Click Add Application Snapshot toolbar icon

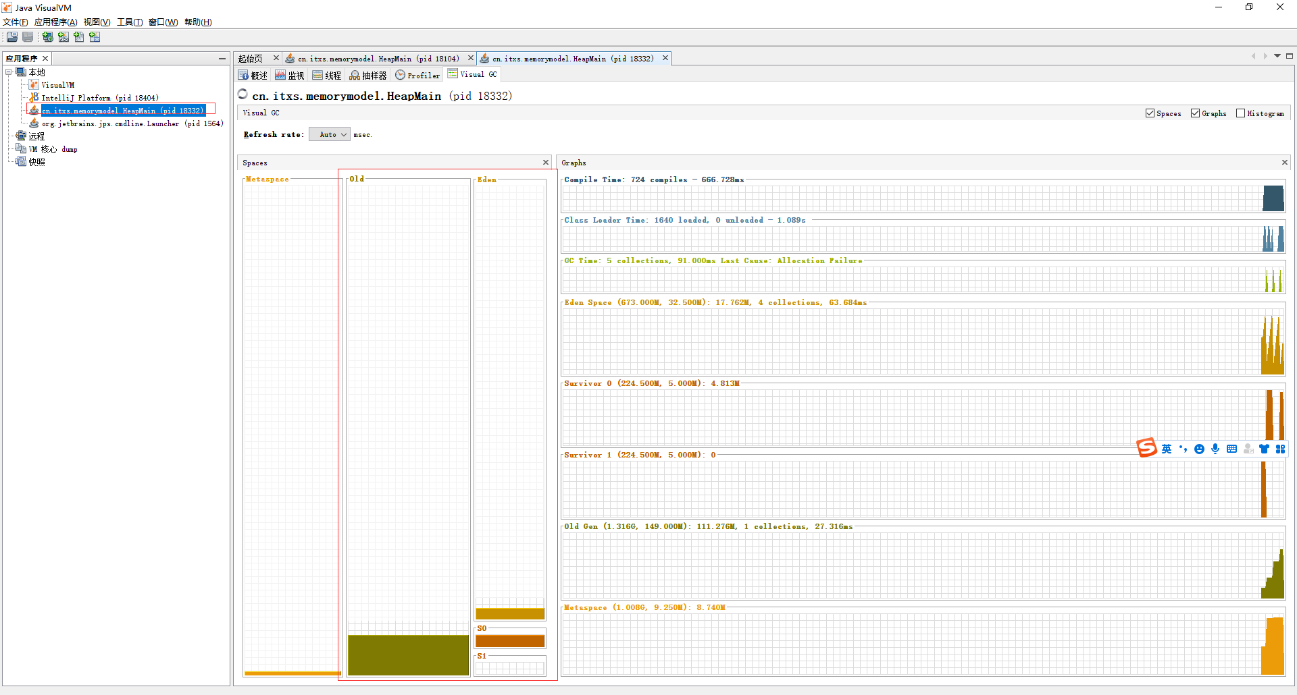click(x=95, y=37)
